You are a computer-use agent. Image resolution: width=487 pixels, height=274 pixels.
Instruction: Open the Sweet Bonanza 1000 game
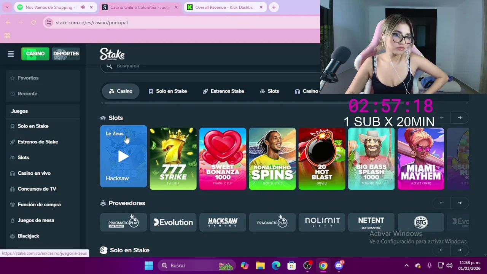coord(223,159)
